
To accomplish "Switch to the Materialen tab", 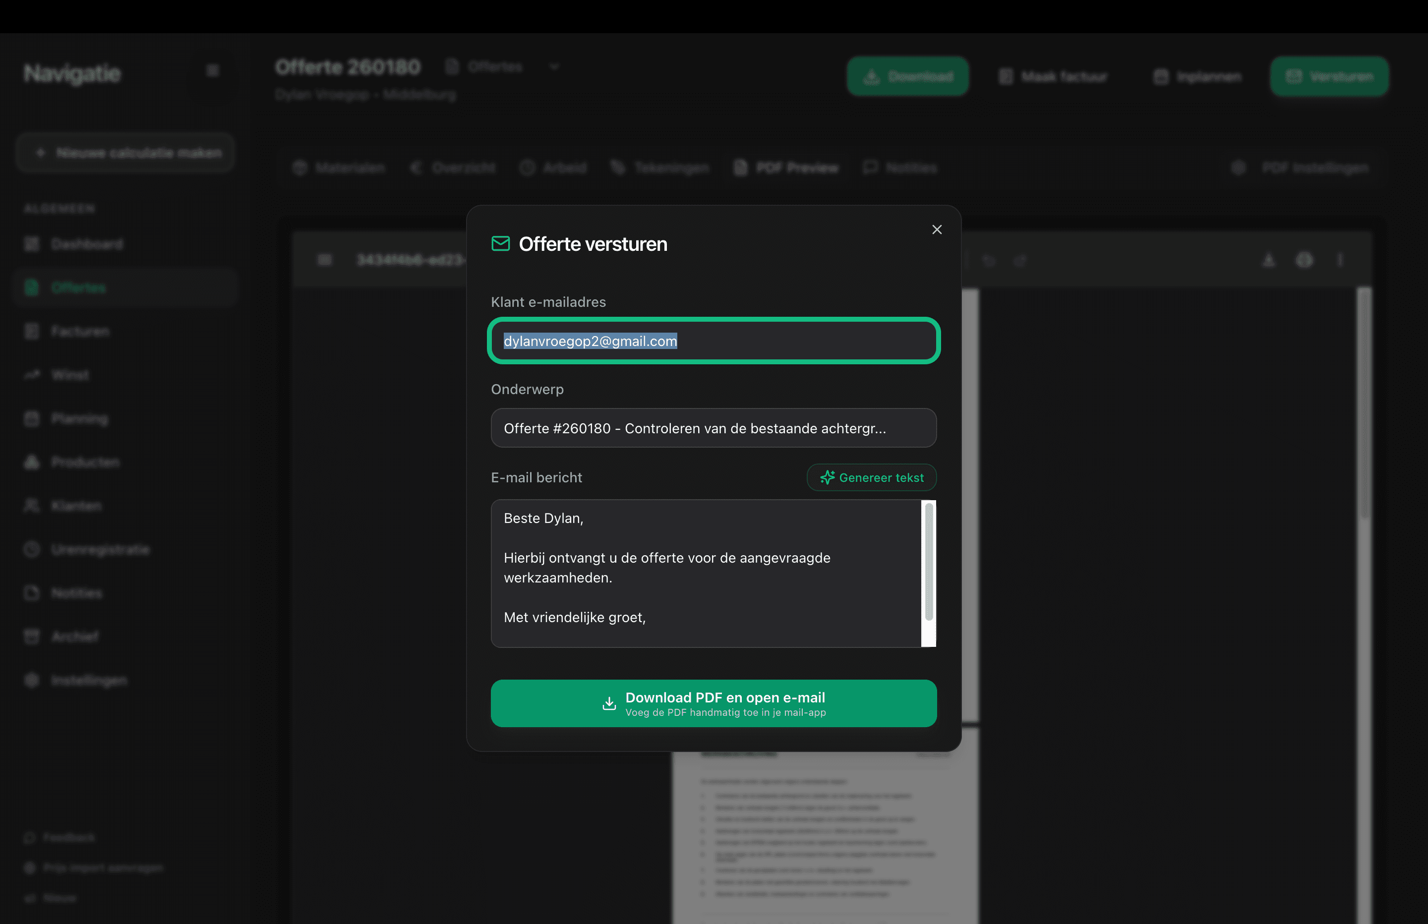I will point(339,168).
